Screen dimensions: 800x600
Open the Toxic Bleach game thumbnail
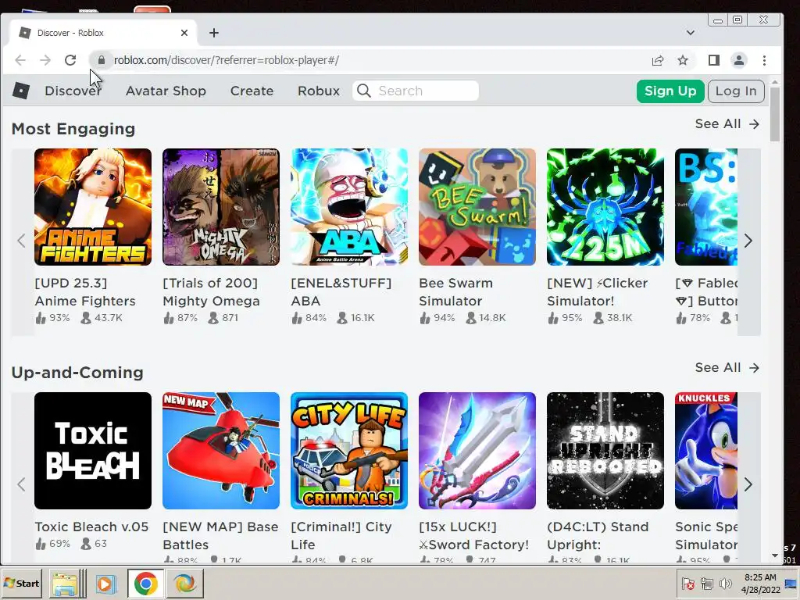coord(93,451)
